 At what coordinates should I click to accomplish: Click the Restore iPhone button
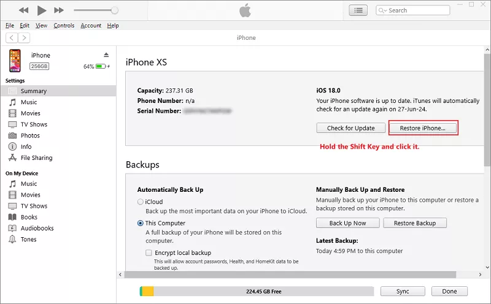[x=423, y=128]
